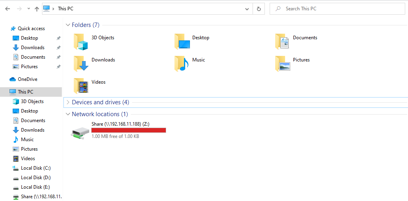Click the pin icon beside Quick access Desktop
The height and width of the screenshot is (201, 408).
point(59,38)
